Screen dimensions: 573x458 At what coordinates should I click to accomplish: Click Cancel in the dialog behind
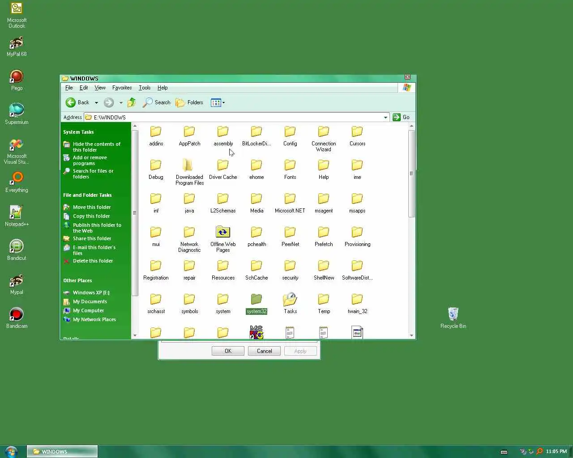pos(264,351)
